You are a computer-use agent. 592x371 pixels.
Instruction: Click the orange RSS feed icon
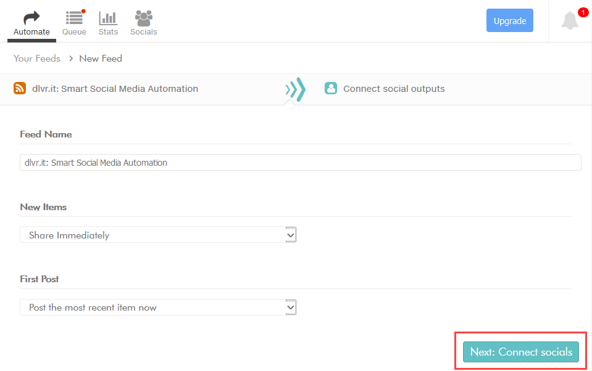coord(20,88)
